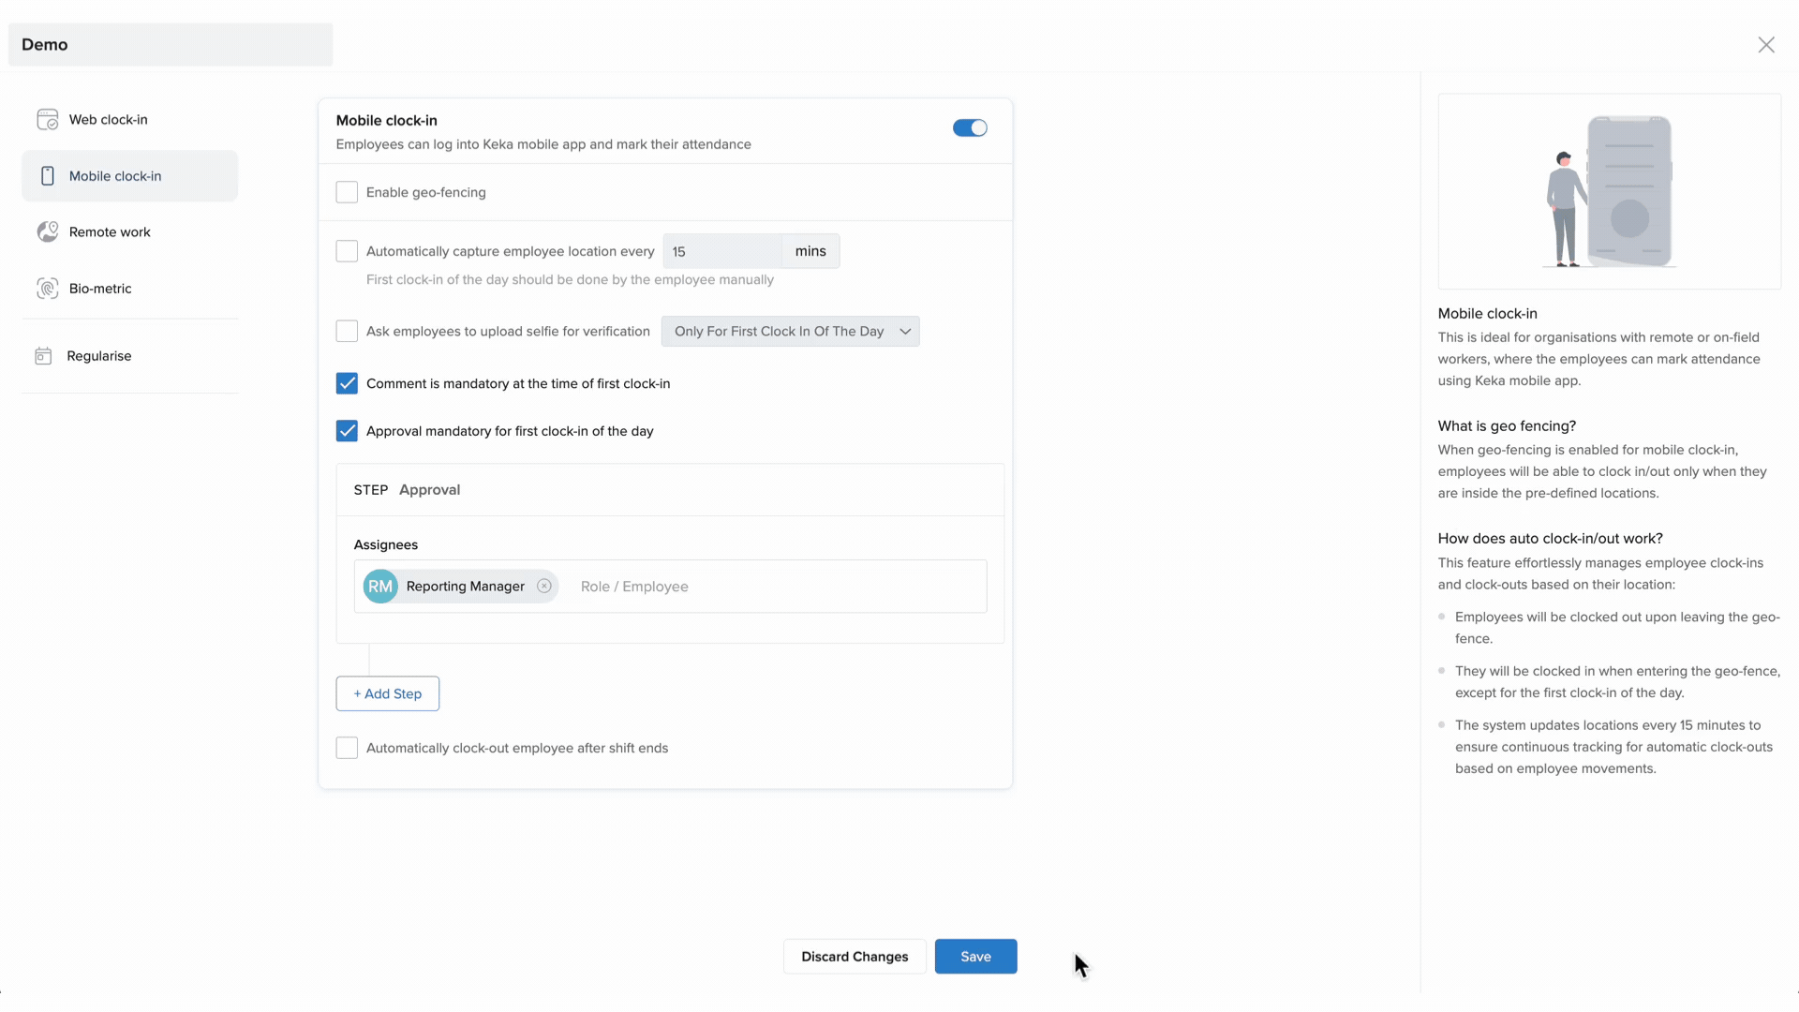Uncheck Approval mandatory for first clock-in
Screen dimensions: 1799x1012
347,431
